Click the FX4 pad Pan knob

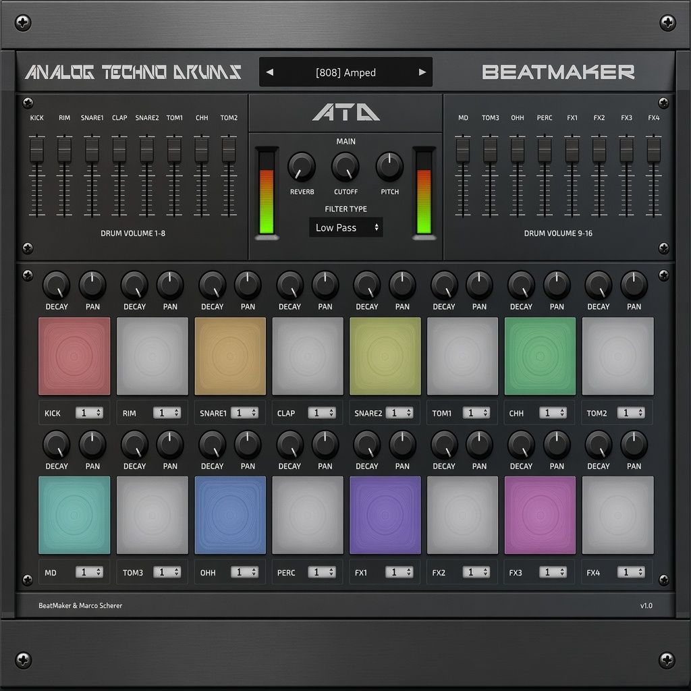(x=634, y=445)
